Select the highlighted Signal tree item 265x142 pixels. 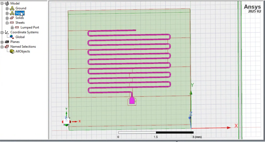click(x=20, y=13)
